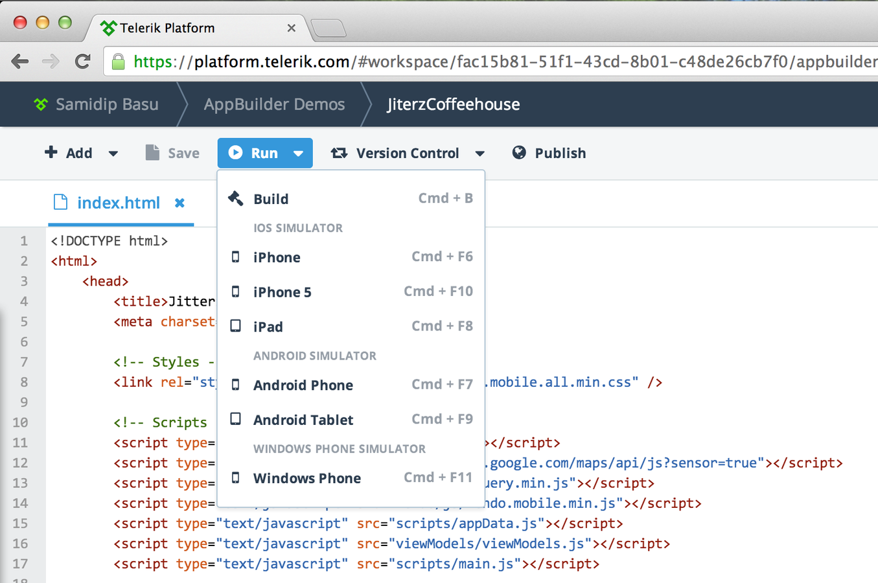The image size is (878, 583).
Task: Choose iPad simulator option
Action: point(351,326)
